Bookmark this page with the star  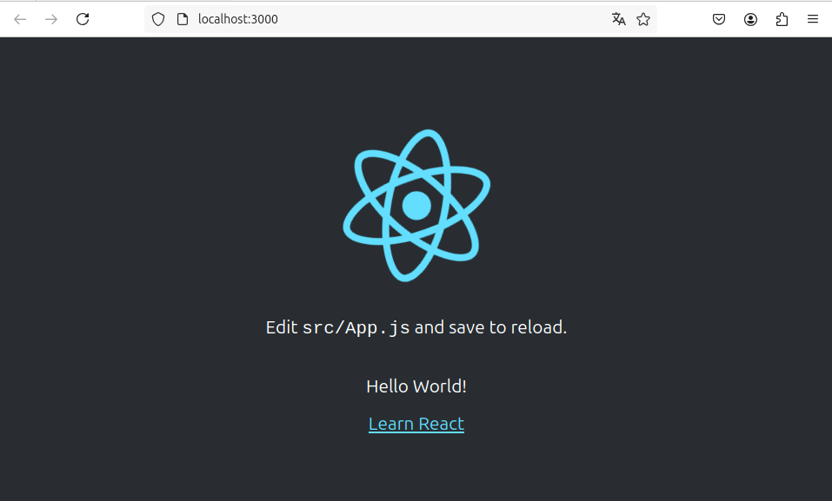tap(643, 20)
